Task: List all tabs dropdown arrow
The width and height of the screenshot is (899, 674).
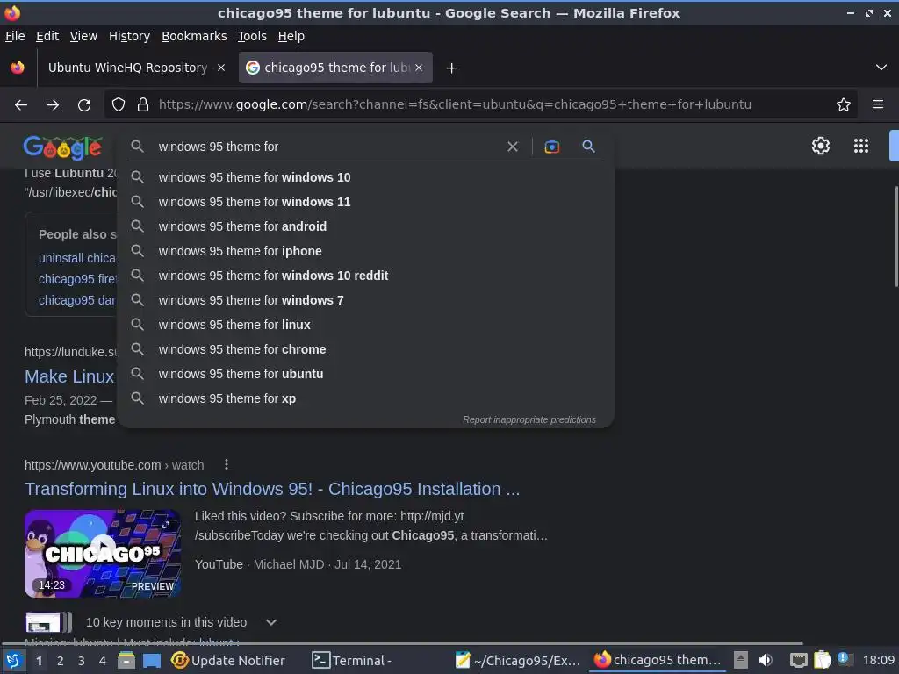Action: (881, 68)
